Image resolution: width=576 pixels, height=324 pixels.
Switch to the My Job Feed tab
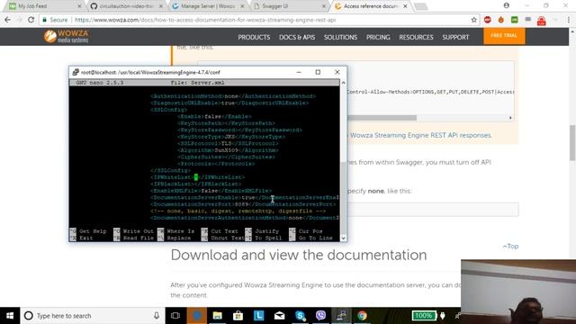(x=45, y=6)
